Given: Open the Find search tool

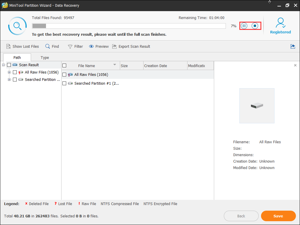Looking at the screenshot, I should point(48,46).
